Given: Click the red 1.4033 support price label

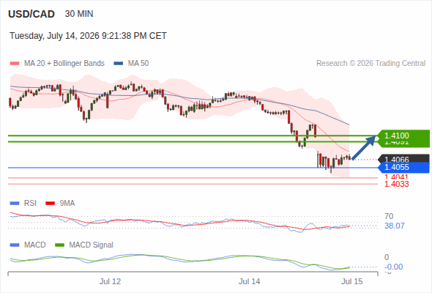Looking at the screenshot, I should pos(396,184).
